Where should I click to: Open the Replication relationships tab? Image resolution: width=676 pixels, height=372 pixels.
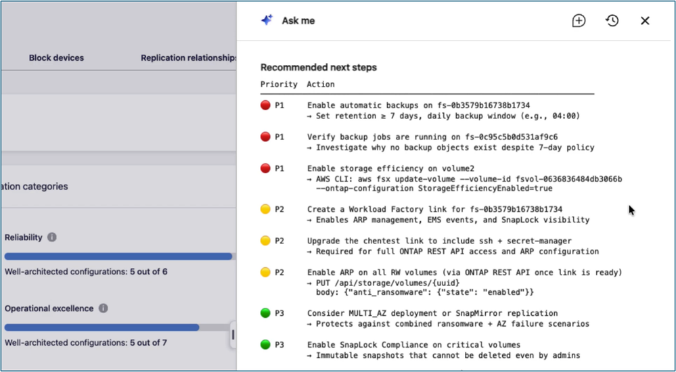(x=189, y=57)
